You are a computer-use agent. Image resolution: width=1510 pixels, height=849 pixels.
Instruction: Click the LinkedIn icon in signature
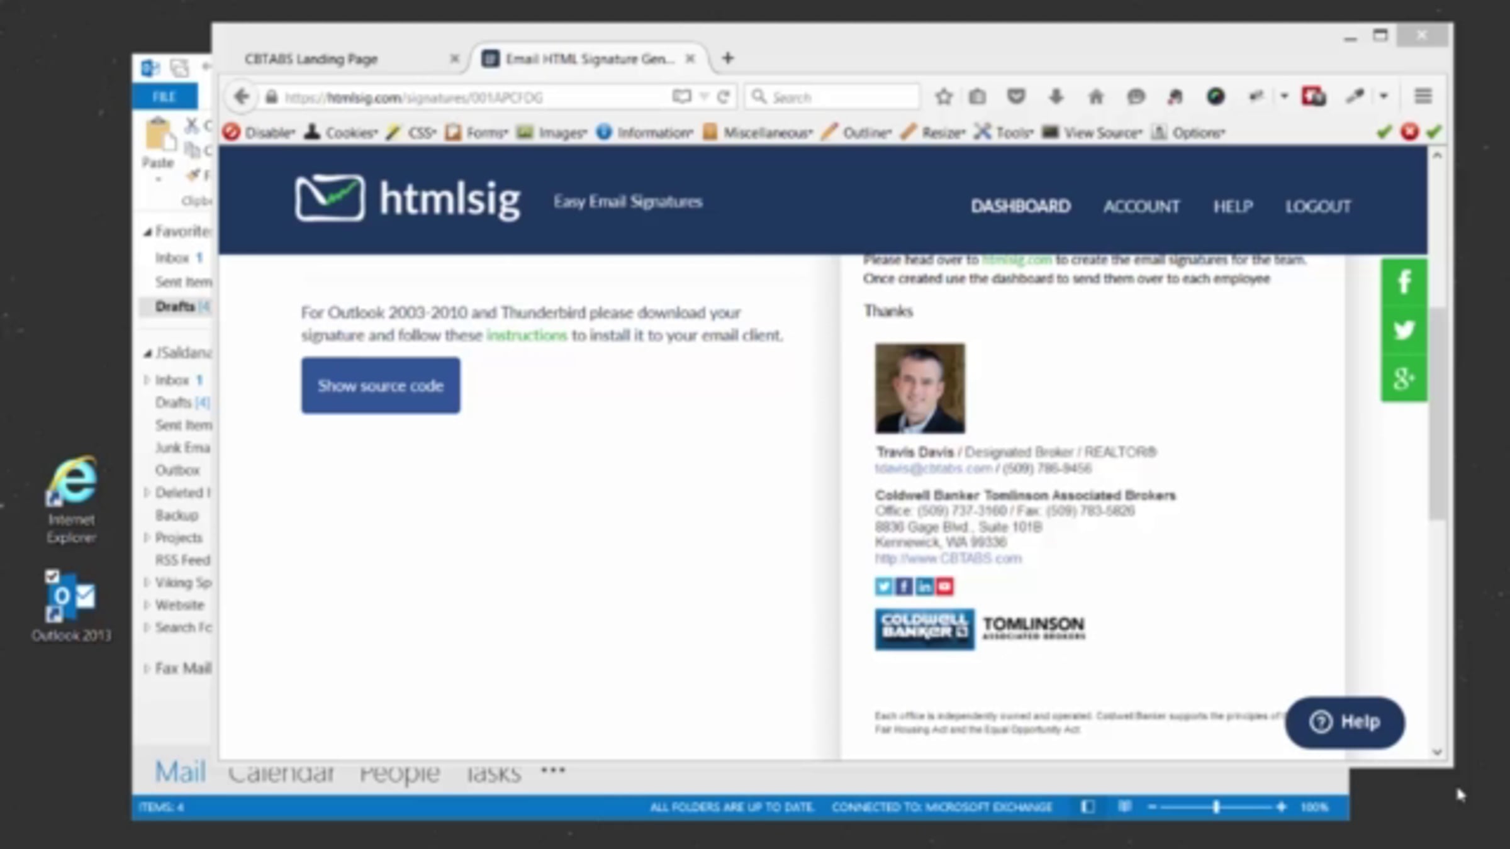(x=924, y=586)
